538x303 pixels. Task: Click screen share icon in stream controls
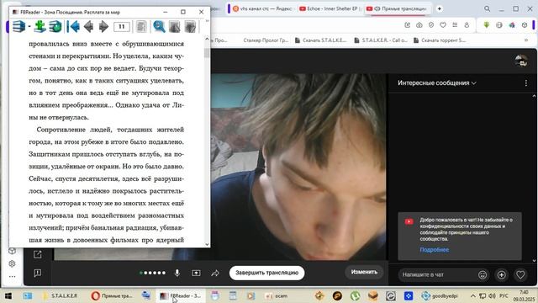click(x=196, y=273)
